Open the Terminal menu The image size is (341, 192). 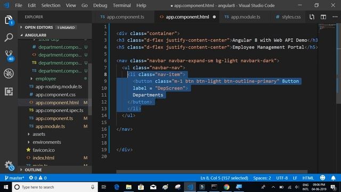[122, 5]
